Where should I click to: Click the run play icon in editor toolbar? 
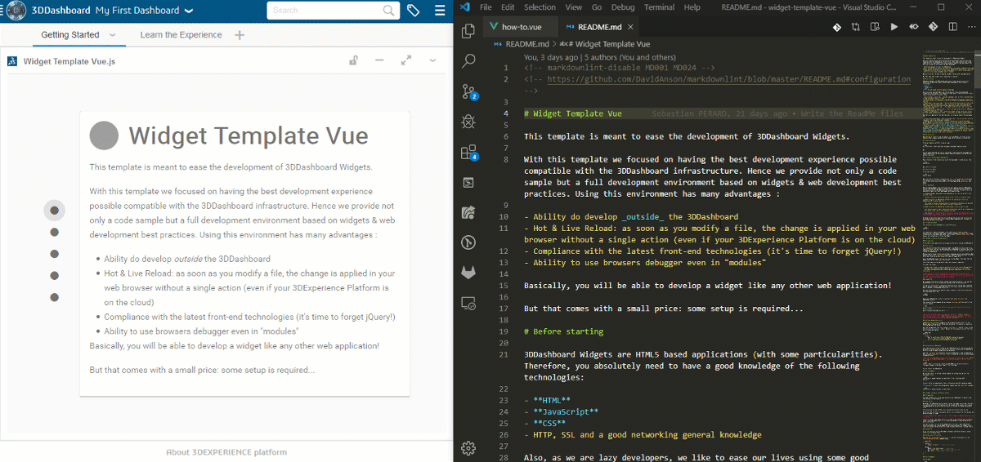tap(894, 27)
